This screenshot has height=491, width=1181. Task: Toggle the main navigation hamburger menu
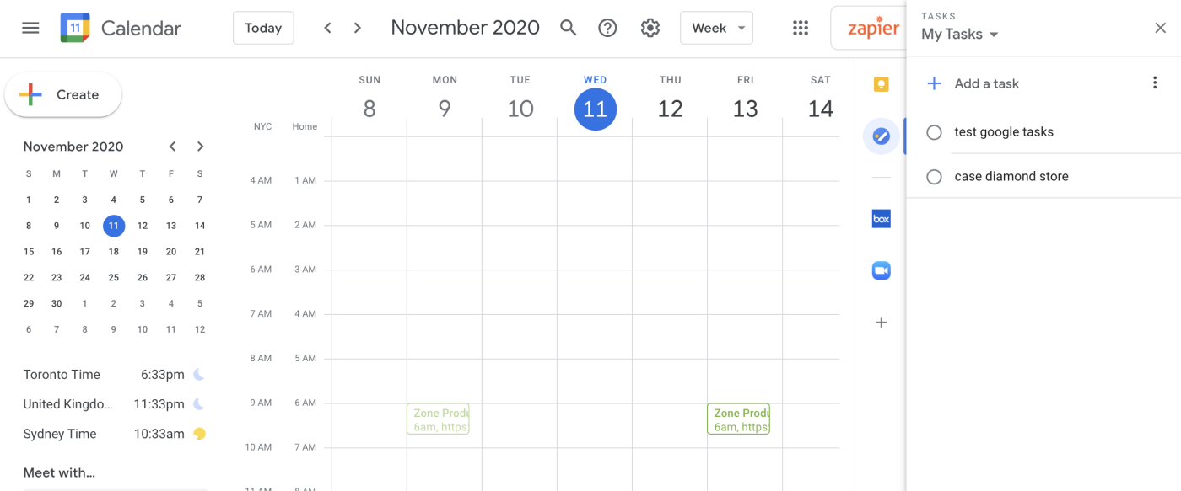coord(30,27)
